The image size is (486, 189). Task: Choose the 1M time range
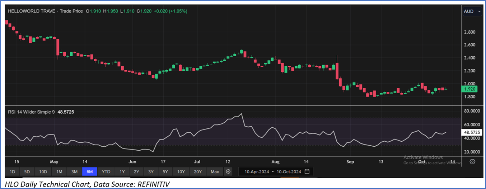coord(59,172)
